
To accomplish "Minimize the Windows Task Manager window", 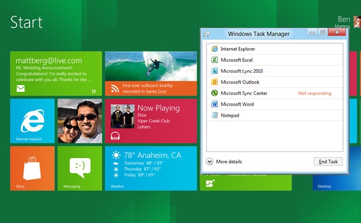I will (x=312, y=32).
